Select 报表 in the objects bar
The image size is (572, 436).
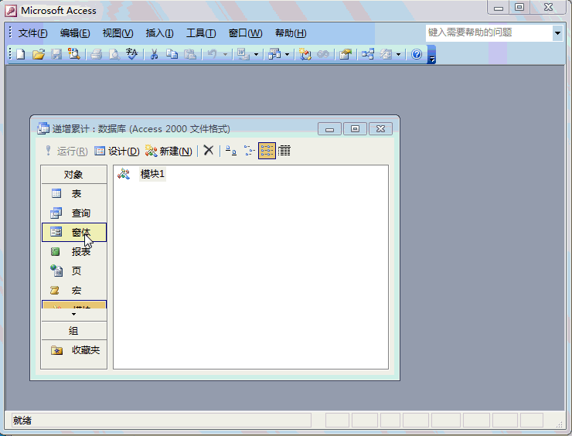click(x=74, y=251)
